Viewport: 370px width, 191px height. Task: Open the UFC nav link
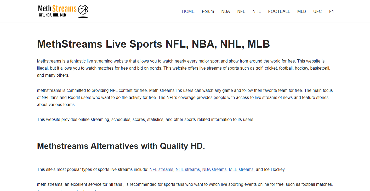(x=317, y=11)
